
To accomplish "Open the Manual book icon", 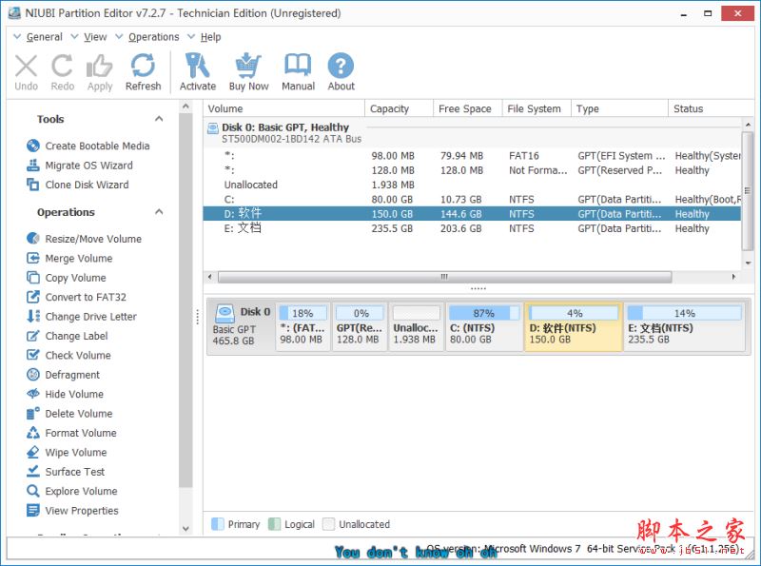I will [x=298, y=65].
